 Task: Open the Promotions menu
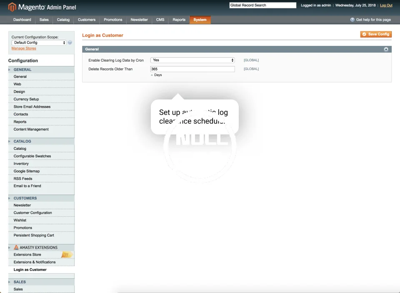click(113, 20)
